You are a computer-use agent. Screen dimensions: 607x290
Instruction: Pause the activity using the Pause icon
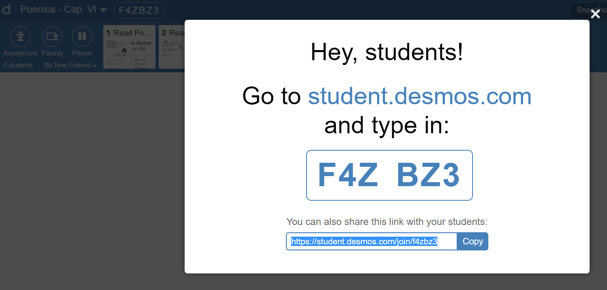82,36
